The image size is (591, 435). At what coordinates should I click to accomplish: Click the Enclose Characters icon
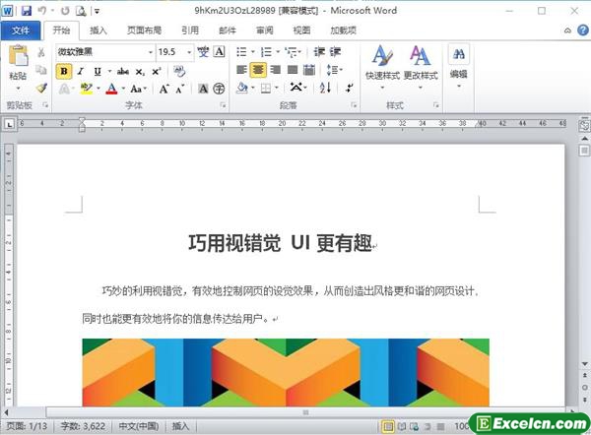(x=219, y=89)
